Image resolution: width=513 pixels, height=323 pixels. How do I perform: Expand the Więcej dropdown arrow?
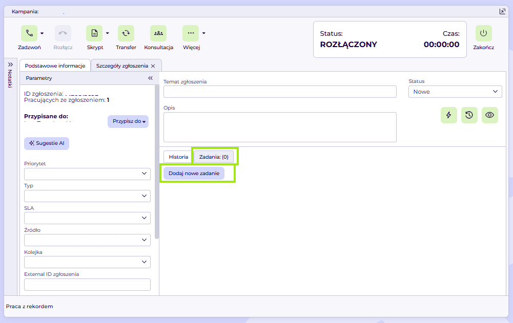(x=204, y=33)
